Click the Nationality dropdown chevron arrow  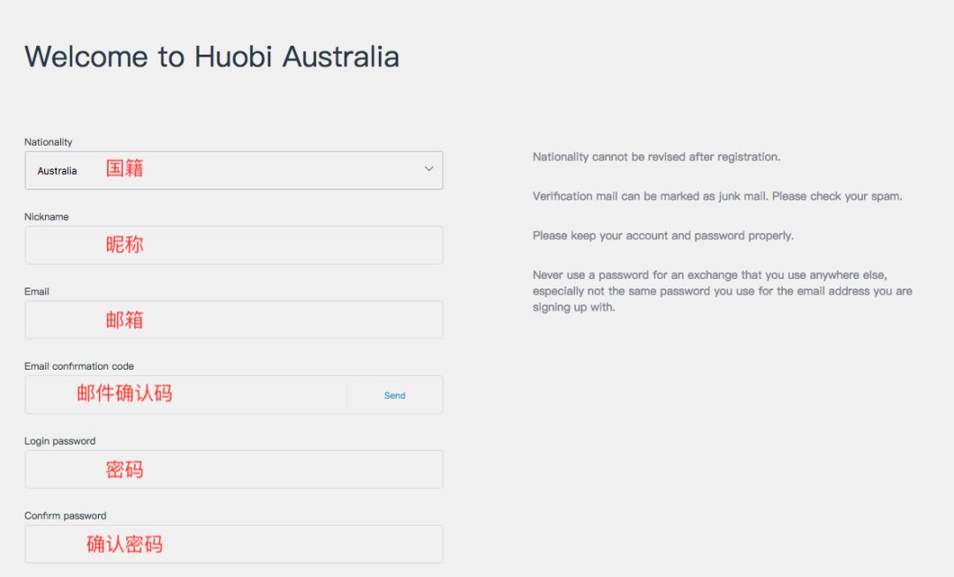point(429,169)
